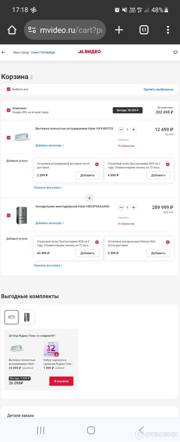Viewport: 180px width, 442px height.
Task: Click the gear icon on hood installation service
Action: [x=97, y=164]
